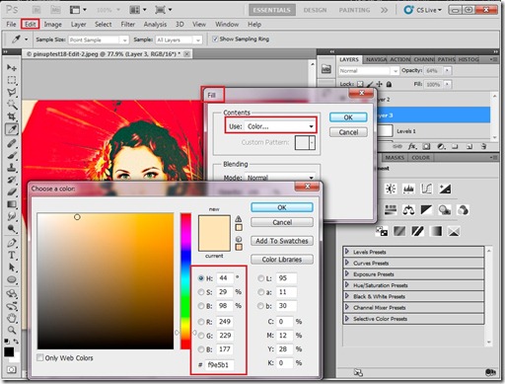The height and width of the screenshot is (384, 505).
Task: Expand Selective Color Presets
Action: [346, 319]
